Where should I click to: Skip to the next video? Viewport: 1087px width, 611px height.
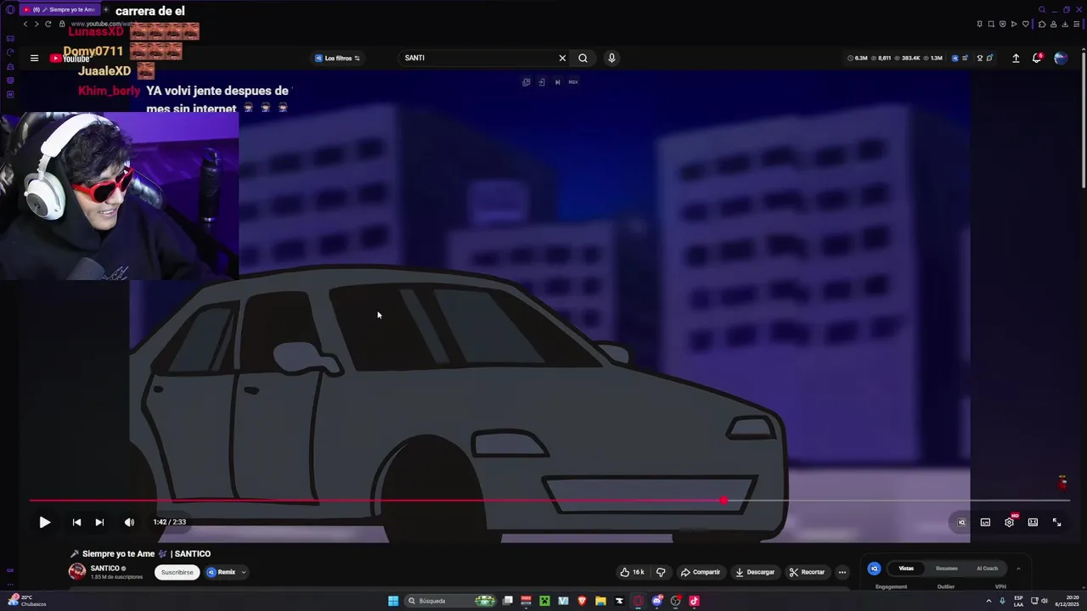coord(99,522)
